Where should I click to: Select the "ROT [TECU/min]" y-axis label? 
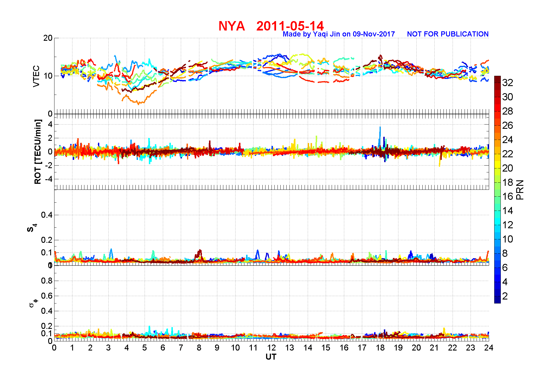pos(38,152)
